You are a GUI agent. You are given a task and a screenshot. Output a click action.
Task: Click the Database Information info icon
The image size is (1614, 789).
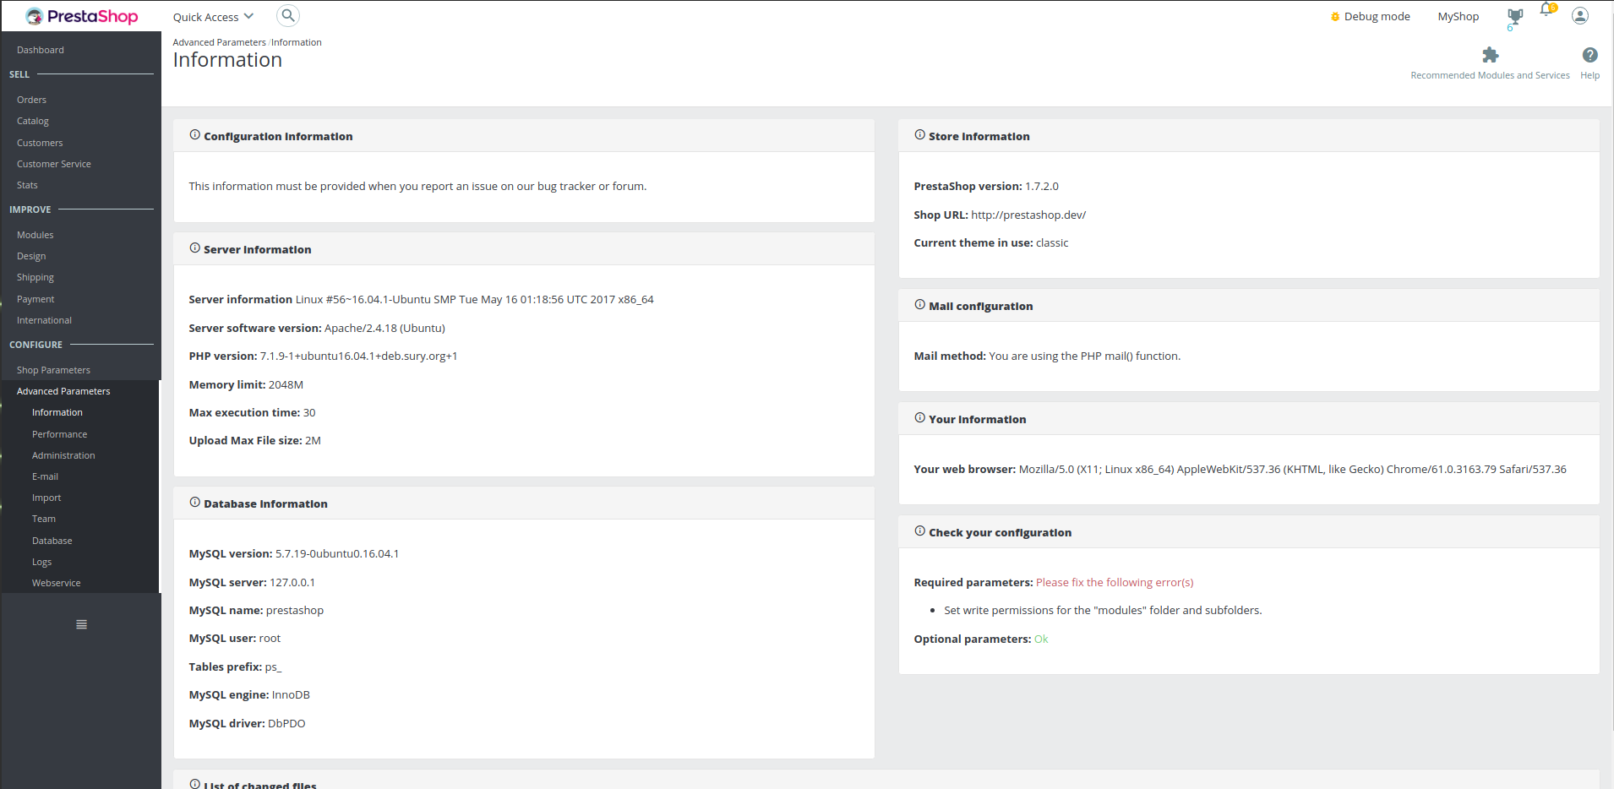coord(195,503)
